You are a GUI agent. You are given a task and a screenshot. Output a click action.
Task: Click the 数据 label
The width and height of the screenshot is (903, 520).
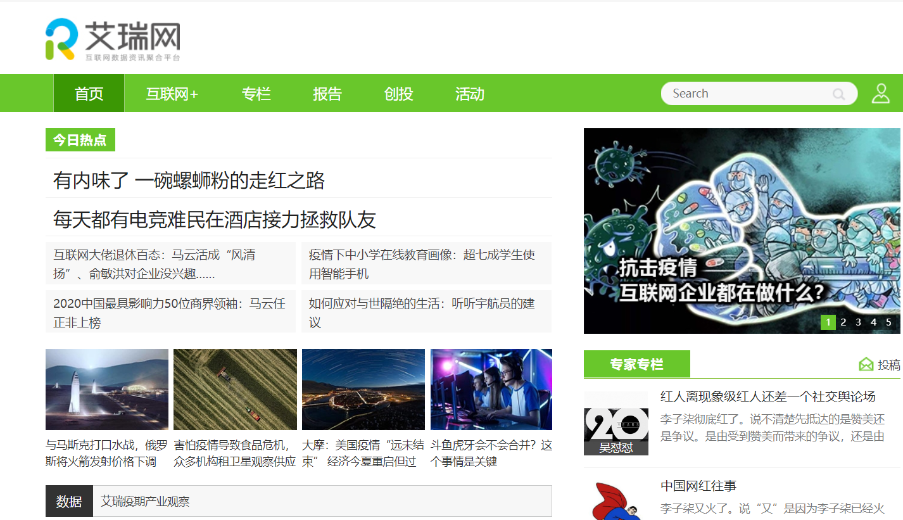coord(69,501)
